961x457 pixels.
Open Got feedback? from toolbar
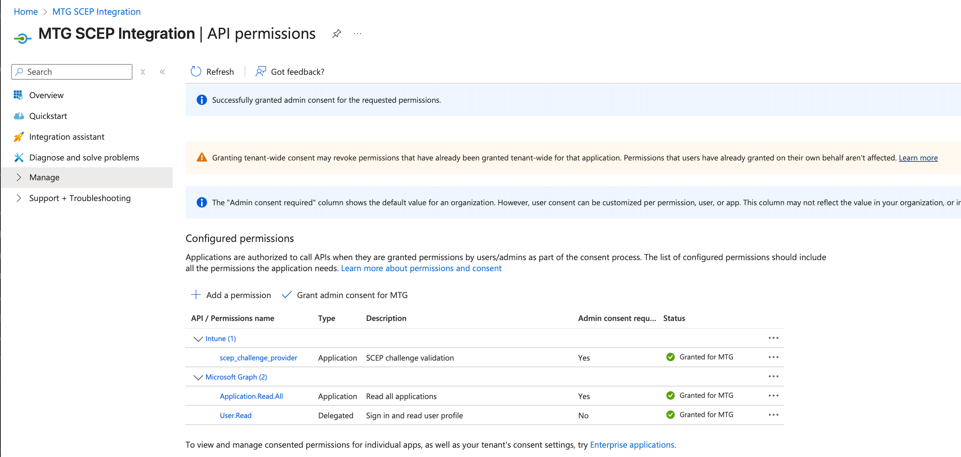click(290, 72)
